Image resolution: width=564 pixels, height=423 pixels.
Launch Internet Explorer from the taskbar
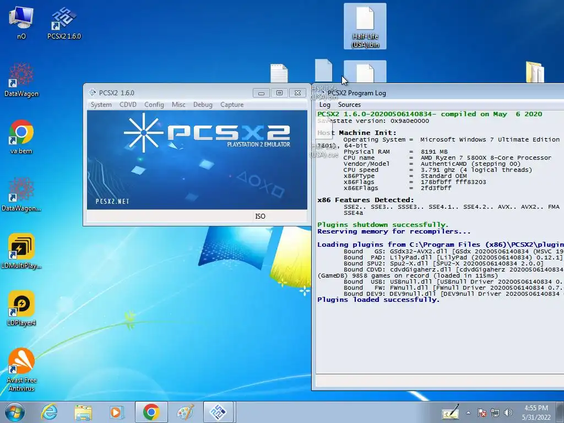click(49, 412)
